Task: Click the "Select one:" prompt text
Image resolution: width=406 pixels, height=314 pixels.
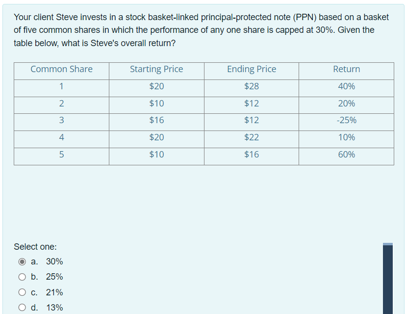Action: 35,247
